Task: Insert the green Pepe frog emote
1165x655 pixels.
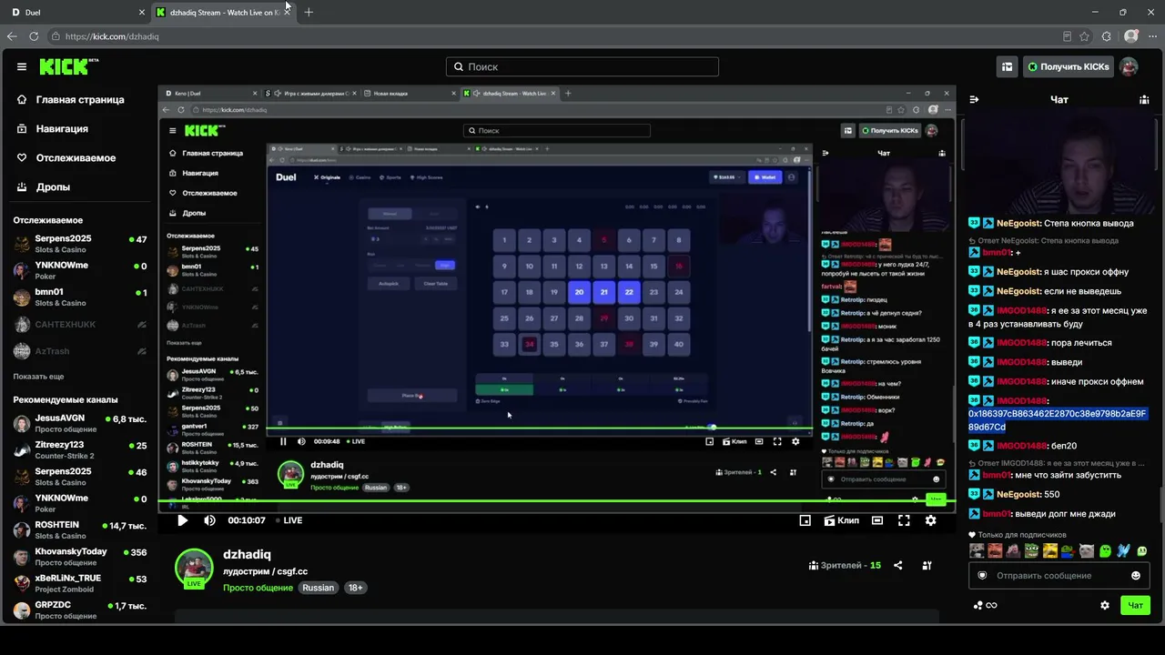Action: pos(1031,550)
